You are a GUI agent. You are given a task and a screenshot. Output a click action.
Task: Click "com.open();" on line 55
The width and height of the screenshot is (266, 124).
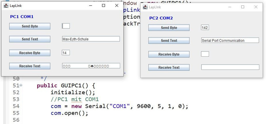[69, 113]
